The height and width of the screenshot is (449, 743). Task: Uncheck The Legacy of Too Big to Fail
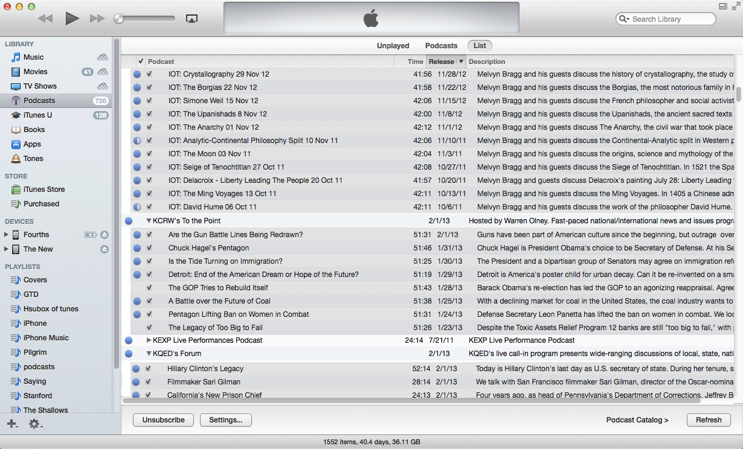pos(149,328)
